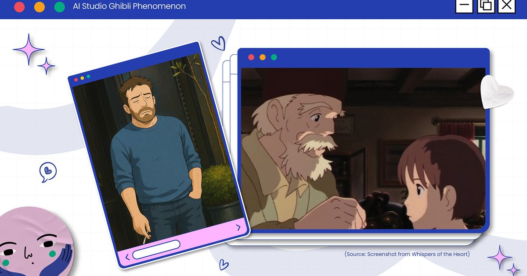This screenshot has height=276, width=527.
Task: Click the orange dot on the anime screenshot window
Action: click(263, 57)
